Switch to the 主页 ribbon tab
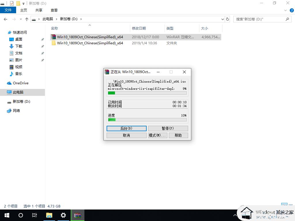The image size is (295, 221). pyautogui.click(x=24, y=10)
